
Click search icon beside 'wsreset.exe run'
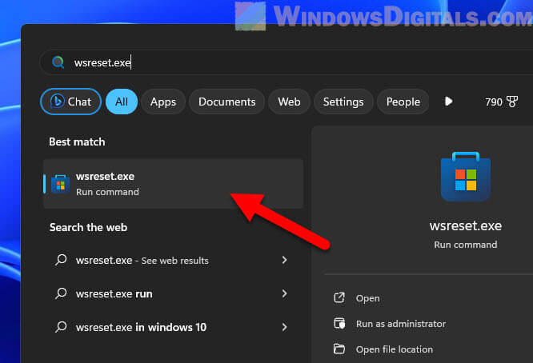click(x=61, y=293)
